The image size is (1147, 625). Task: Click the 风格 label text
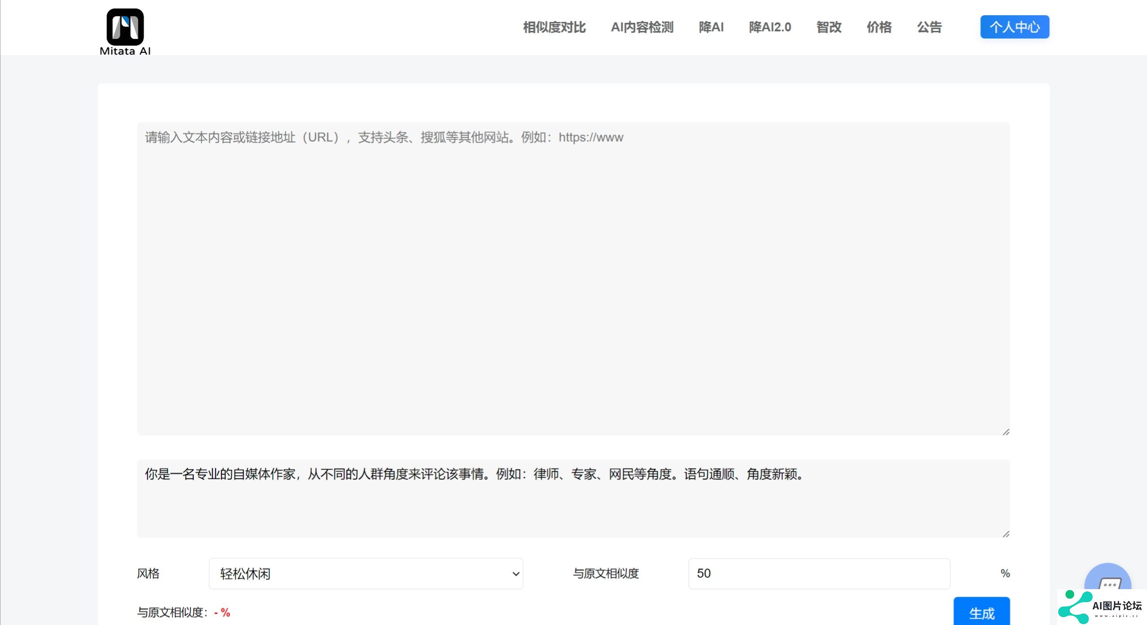148,573
